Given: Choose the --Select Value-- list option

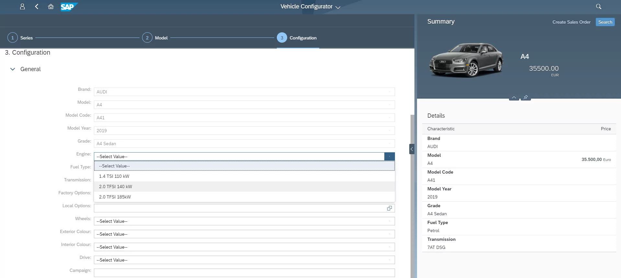Looking at the screenshot, I should (x=244, y=166).
